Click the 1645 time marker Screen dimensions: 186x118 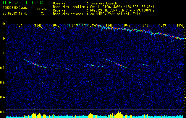point(92,25)
